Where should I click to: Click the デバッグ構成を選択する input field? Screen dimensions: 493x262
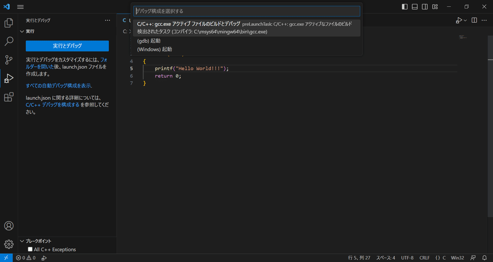[x=246, y=11]
